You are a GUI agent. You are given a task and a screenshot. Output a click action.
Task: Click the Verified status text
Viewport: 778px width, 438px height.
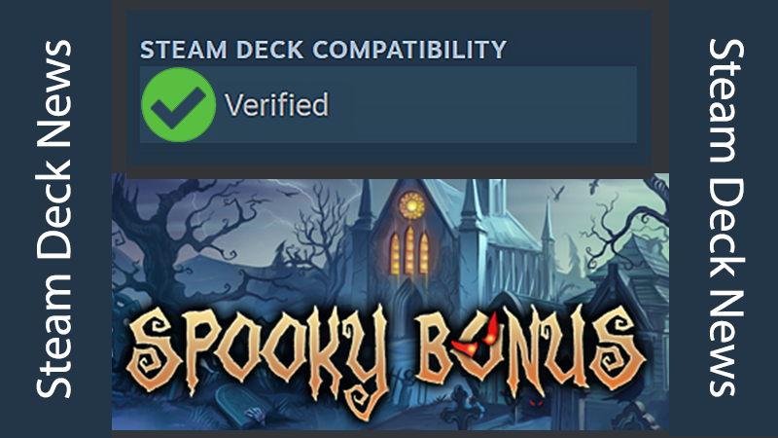point(276,105)
